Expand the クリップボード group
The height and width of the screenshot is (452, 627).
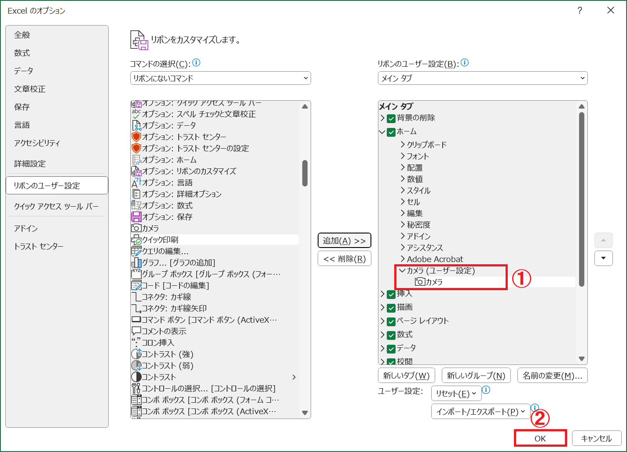[x=403, y=144]
